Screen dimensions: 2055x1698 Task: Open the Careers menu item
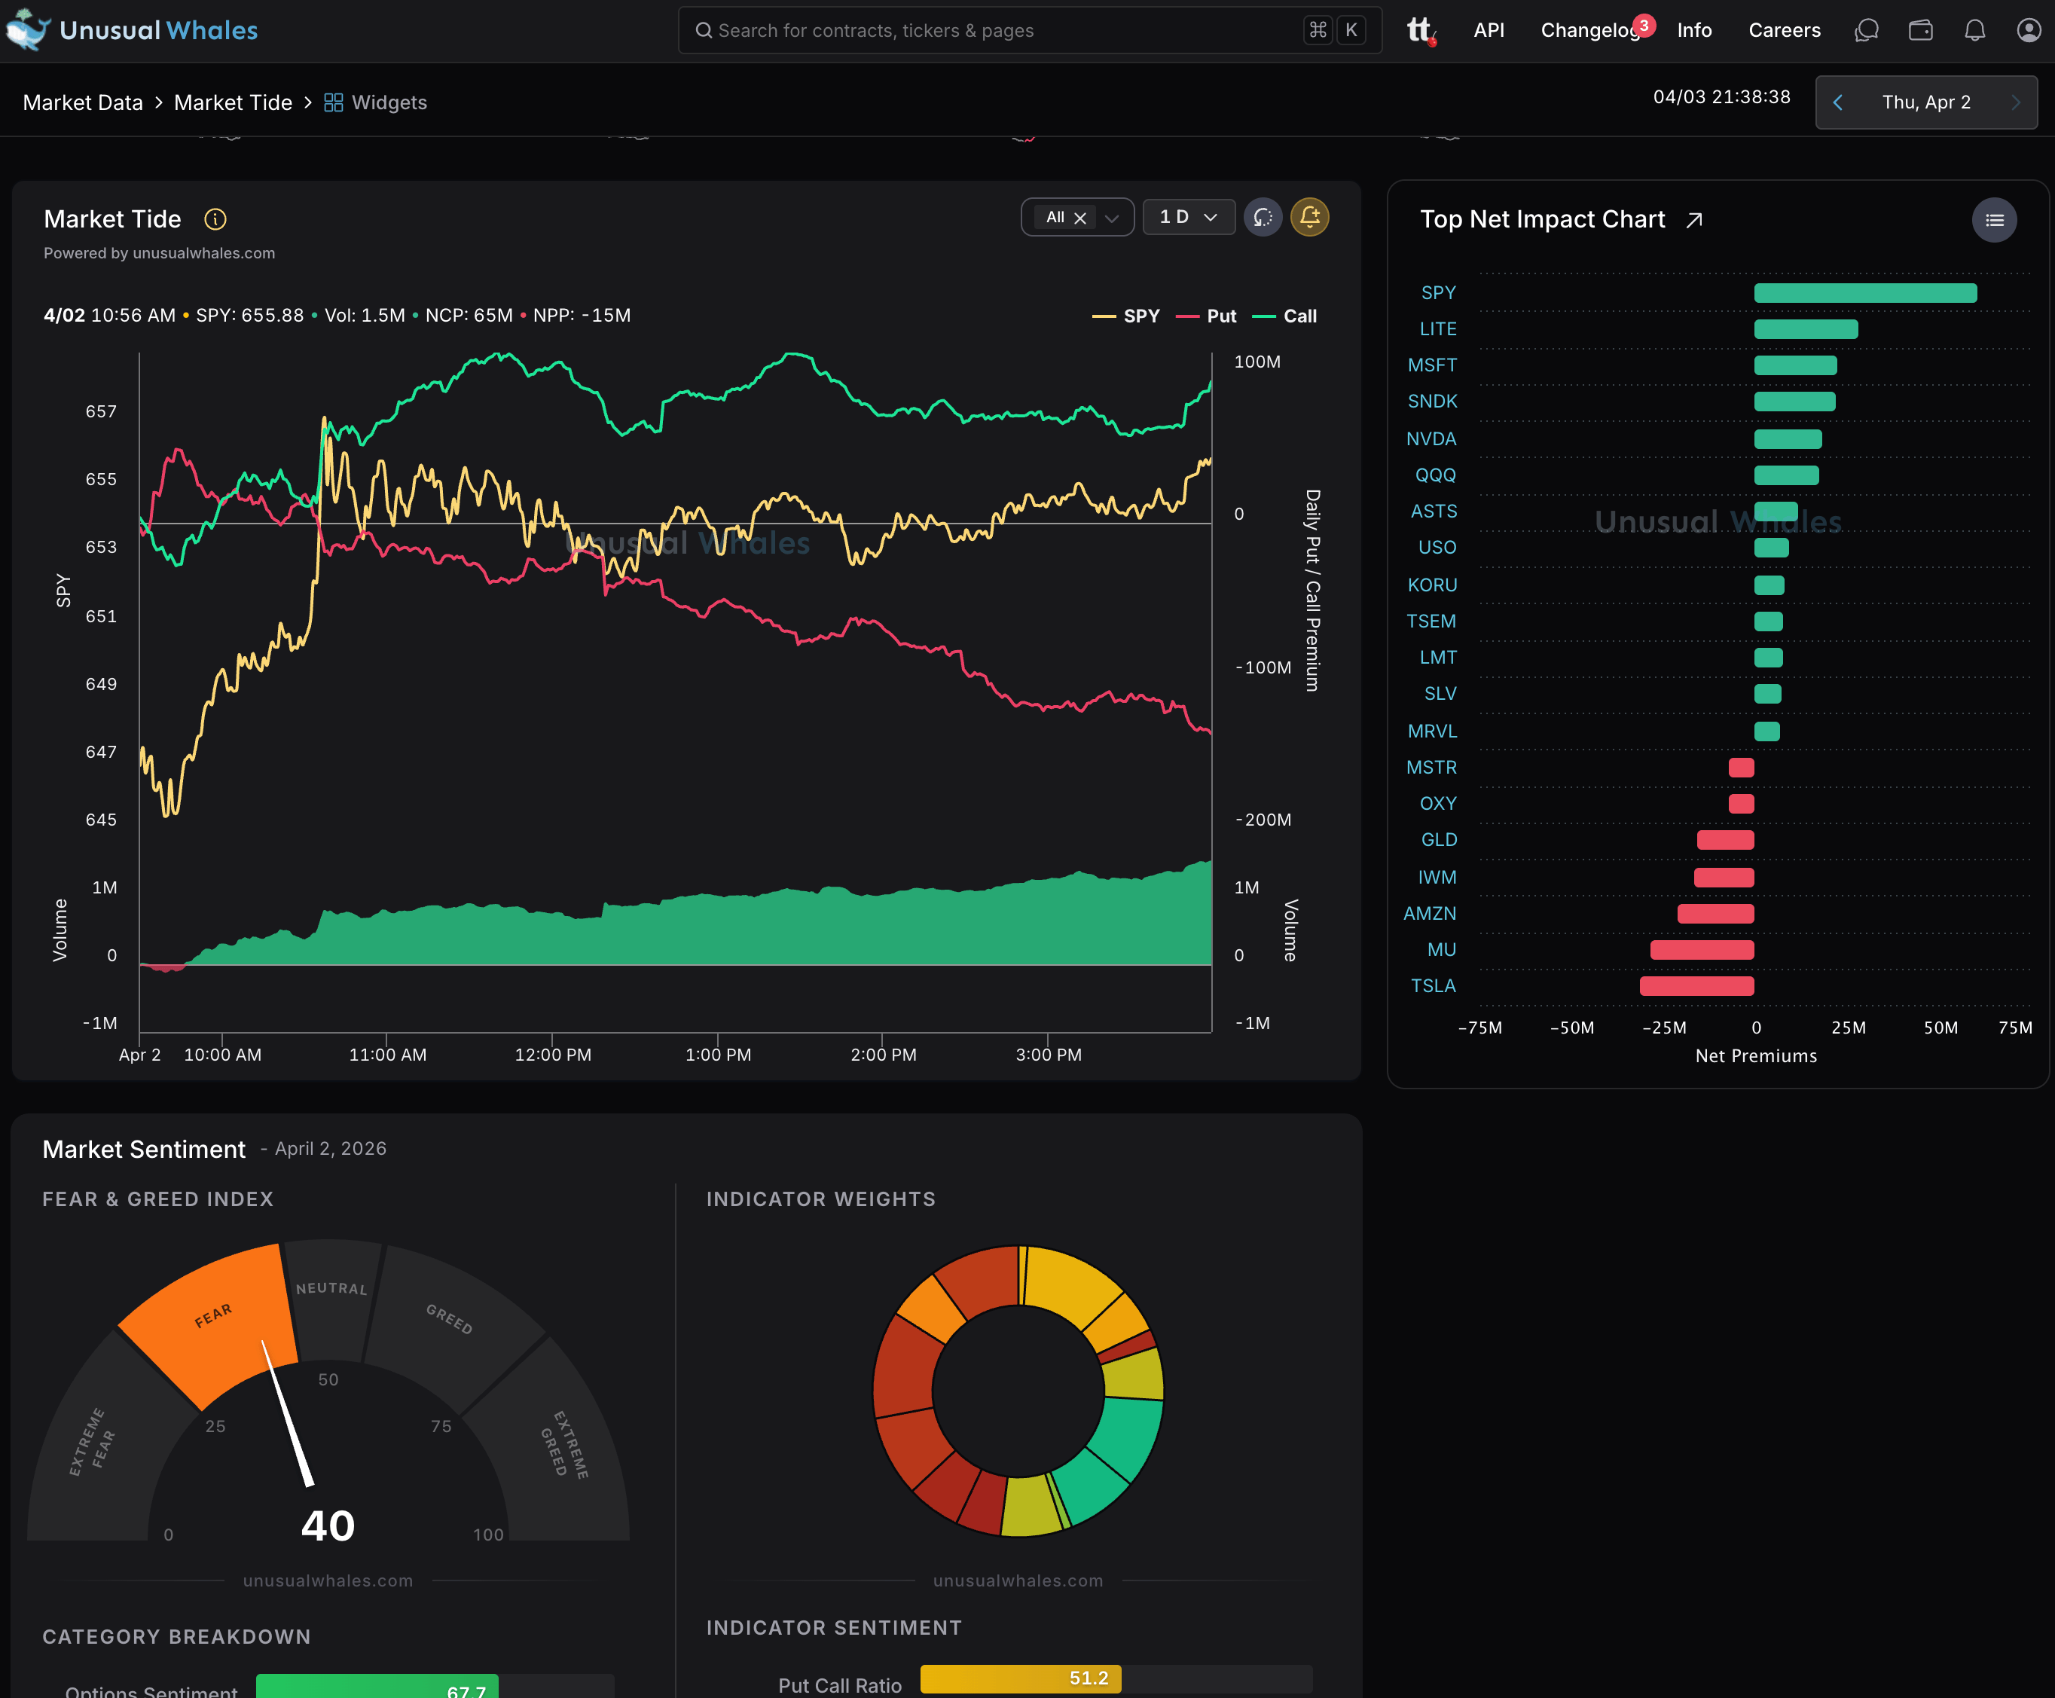[1784, 30]
